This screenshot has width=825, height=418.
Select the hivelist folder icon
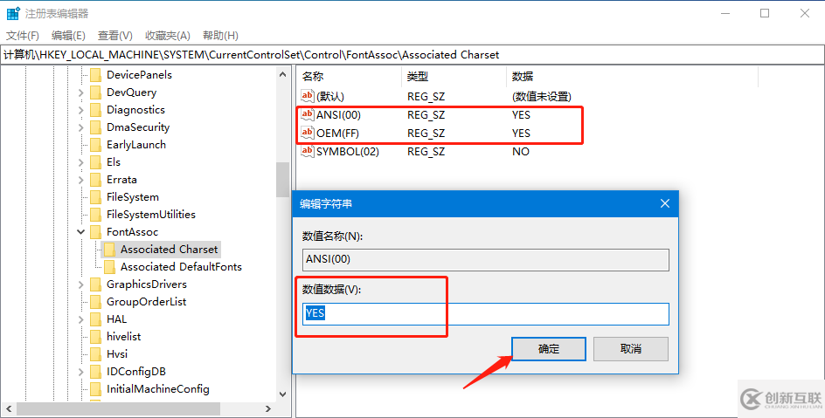(x=95, y=337)
